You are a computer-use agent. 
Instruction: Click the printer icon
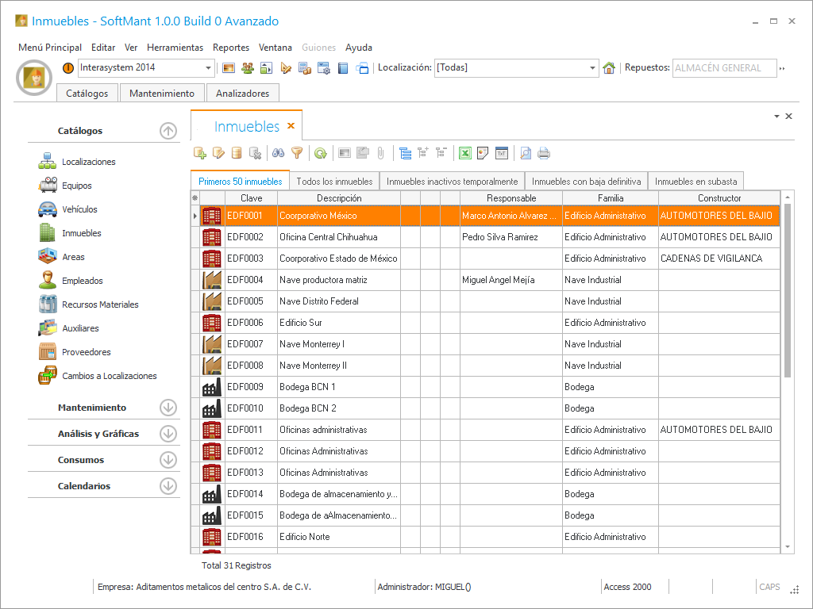pyautogui.click(x=544, y=153)
